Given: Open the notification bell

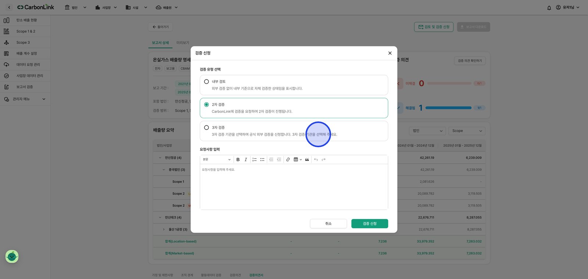Looking at the screenshot, I should tap(549, 7).
